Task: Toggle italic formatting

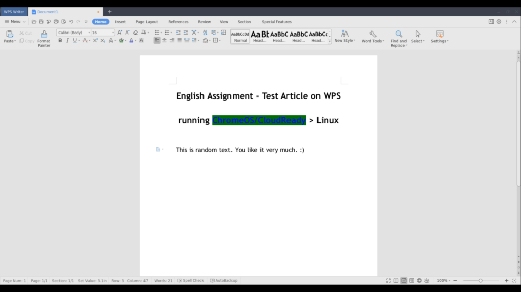Action: click(x=67, y=41)
